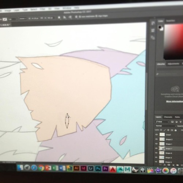The height and width of the screenshot is (183, 183).
Task: Click the path width W input field
Action: tap(35, 18)
